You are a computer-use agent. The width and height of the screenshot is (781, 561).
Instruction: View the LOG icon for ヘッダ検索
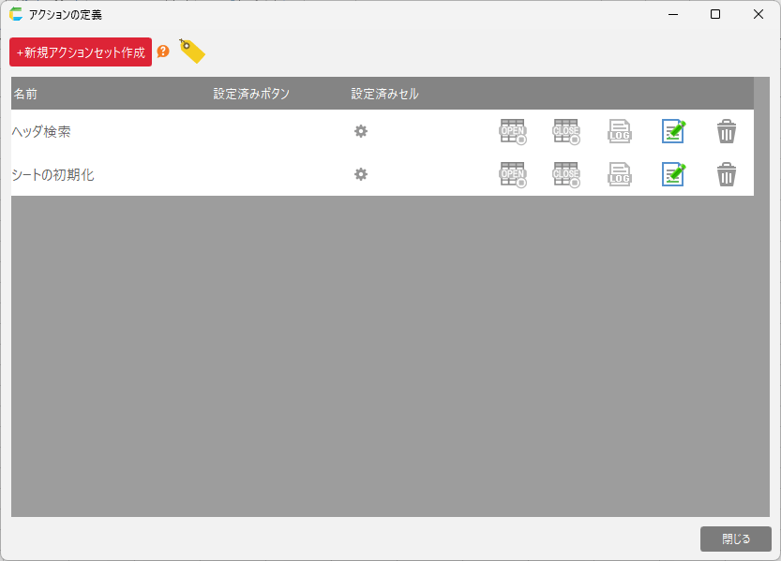pos(620,132)
